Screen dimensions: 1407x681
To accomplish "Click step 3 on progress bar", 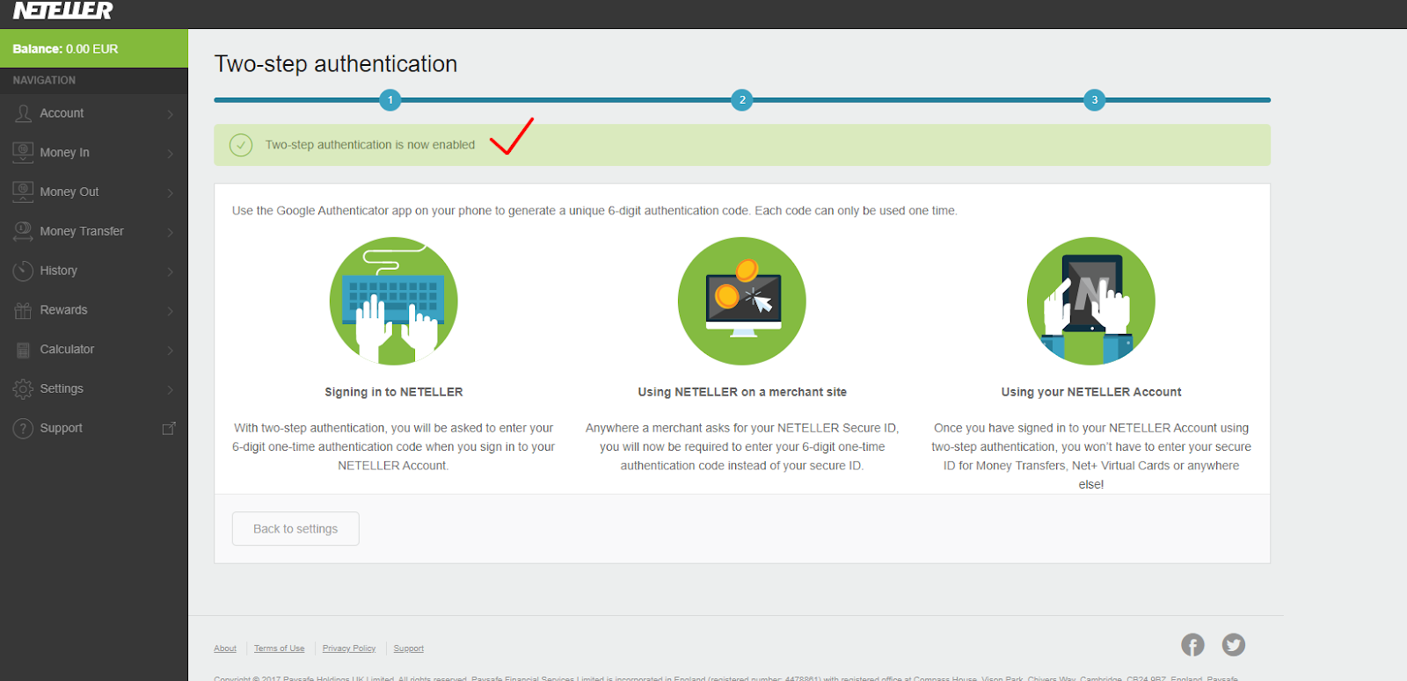I will point(1094,100).
